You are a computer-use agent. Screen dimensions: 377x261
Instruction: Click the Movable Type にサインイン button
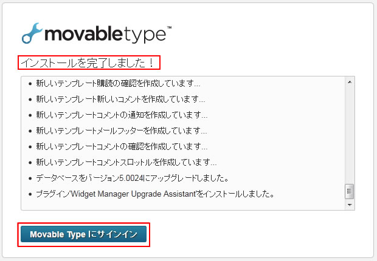point(84,234)
